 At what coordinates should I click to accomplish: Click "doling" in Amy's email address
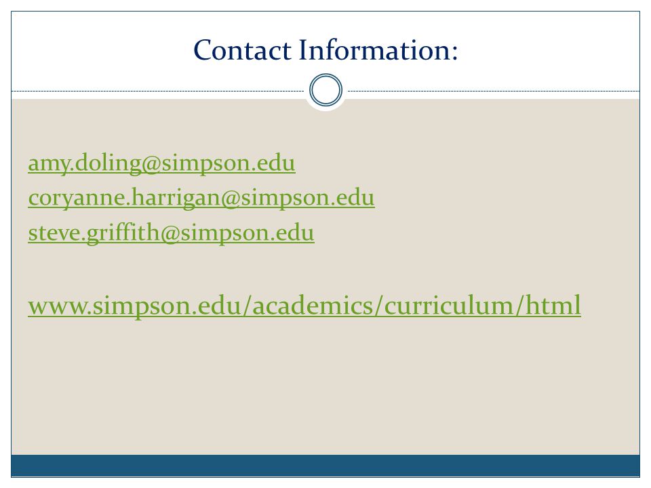(x=108, y=163)
